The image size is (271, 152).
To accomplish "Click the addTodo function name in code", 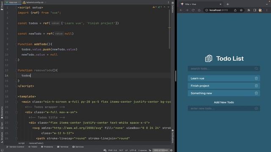I will [40, 44].
